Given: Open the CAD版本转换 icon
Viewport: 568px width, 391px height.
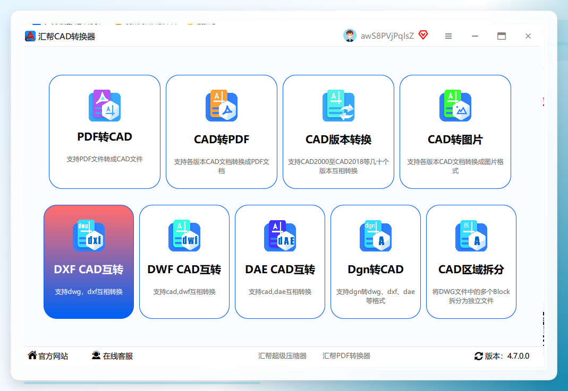Looking at the screenshot, I should pyautogui.click(x=338, y=106).
